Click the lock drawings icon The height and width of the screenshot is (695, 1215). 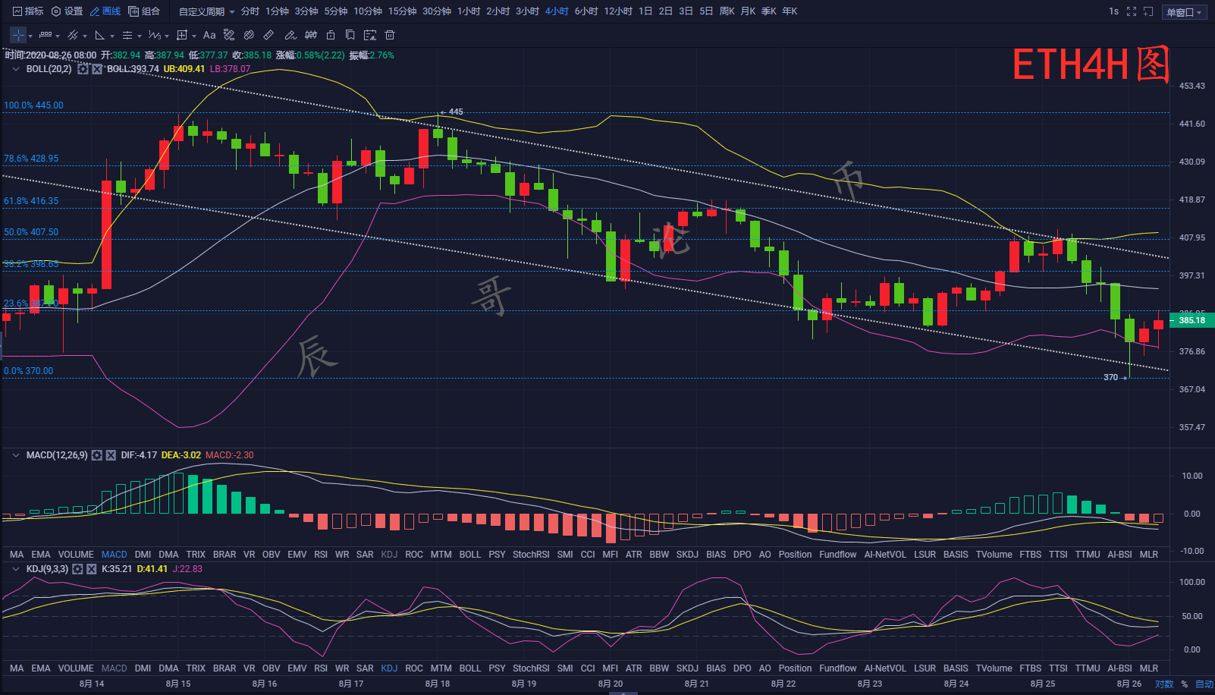point(331,35)
